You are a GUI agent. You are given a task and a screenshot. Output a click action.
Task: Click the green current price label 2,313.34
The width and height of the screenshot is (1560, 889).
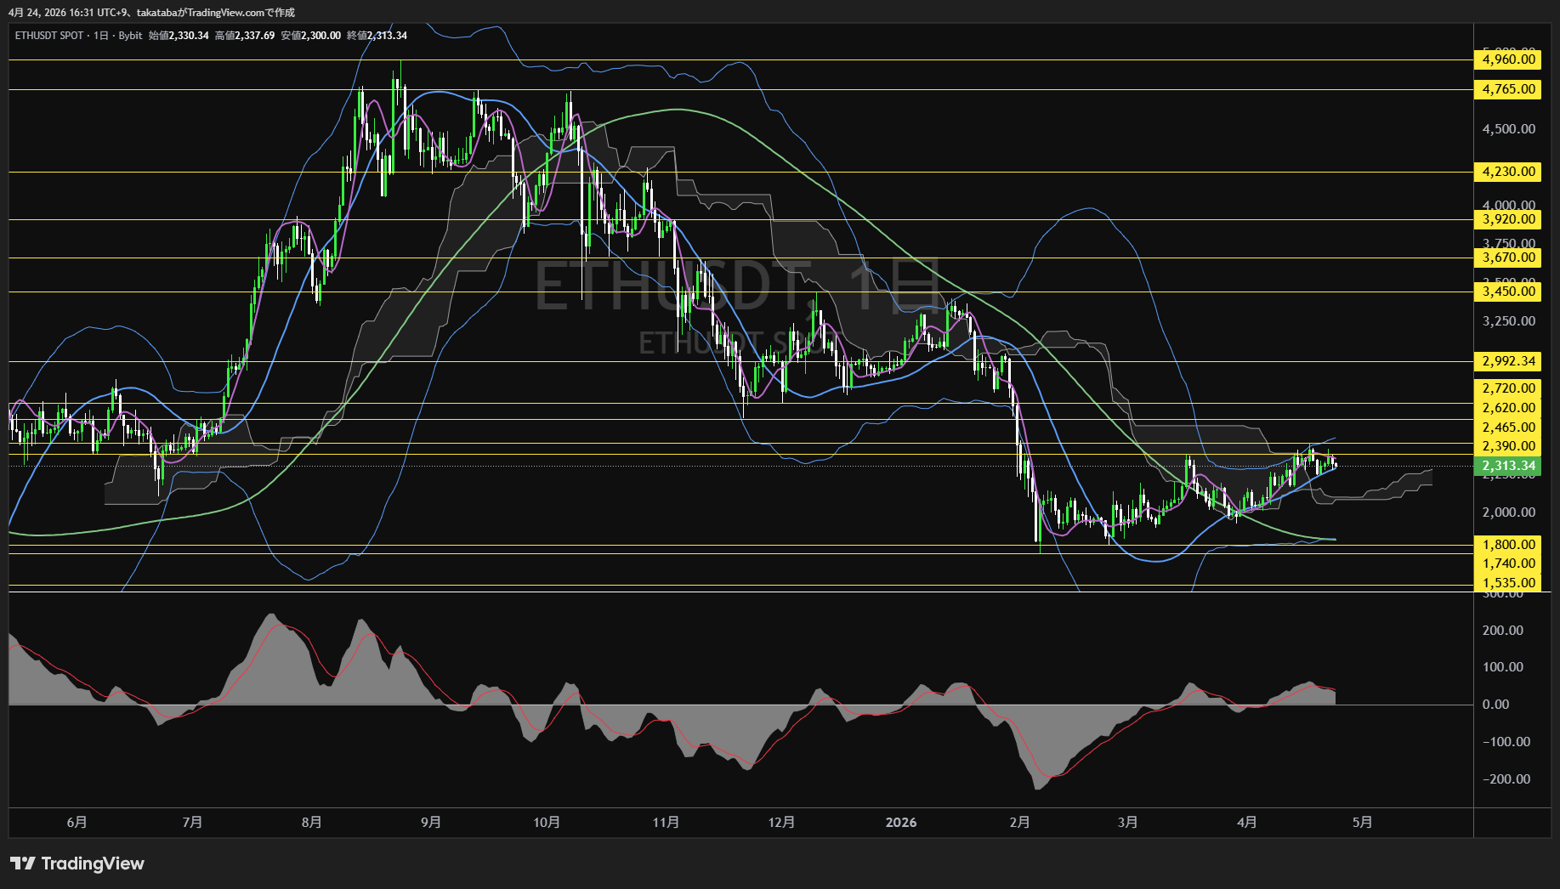(x=1508, y=466)
